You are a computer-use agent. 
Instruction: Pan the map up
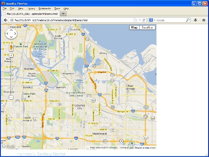[11, 30]
